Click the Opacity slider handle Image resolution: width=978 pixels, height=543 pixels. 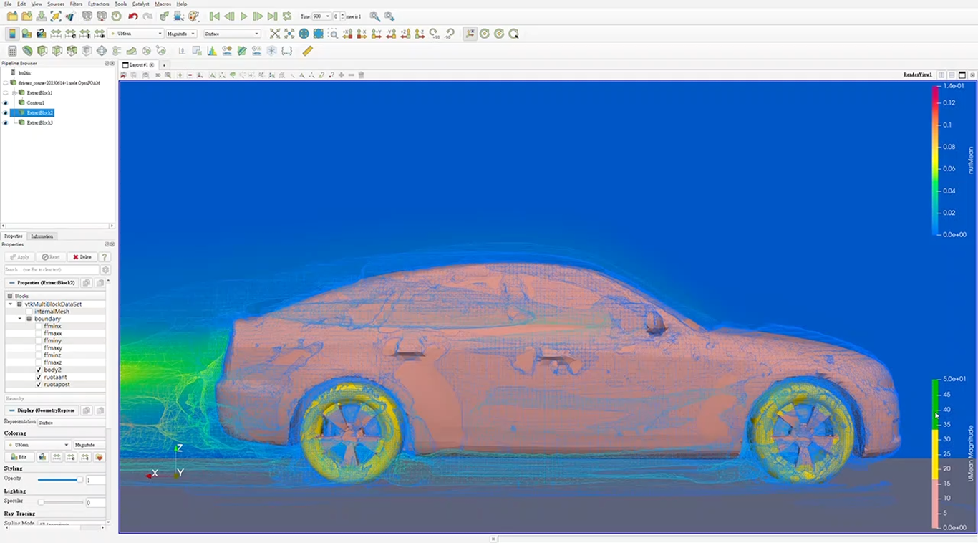click(x=79, y=480)
